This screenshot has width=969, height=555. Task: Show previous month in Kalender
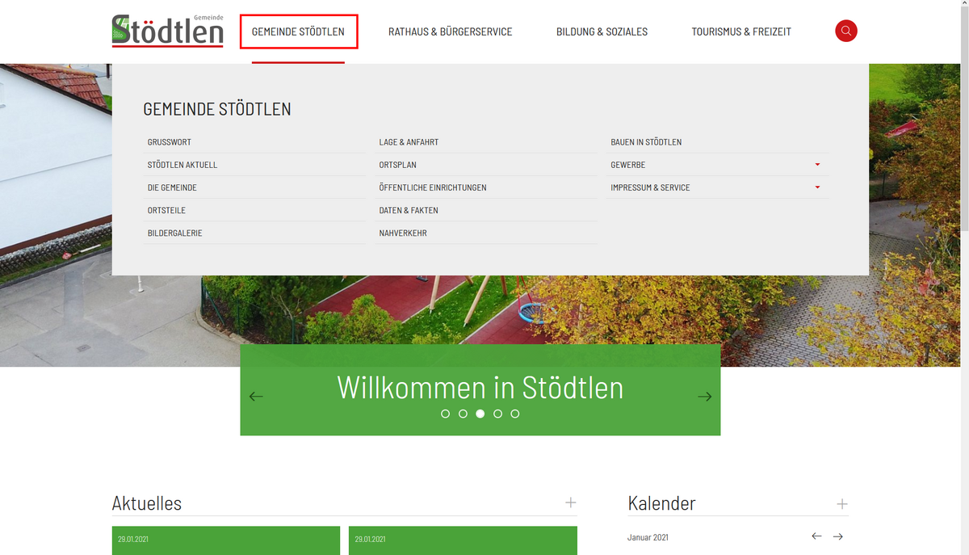816,536
